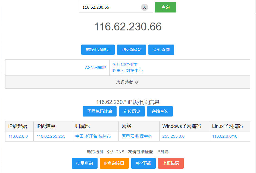Viewport: 256px width, 173px height.
Task: Click 旁站查询 button below the IP heading
Action: pyautogui.click(x=161, y=50)
